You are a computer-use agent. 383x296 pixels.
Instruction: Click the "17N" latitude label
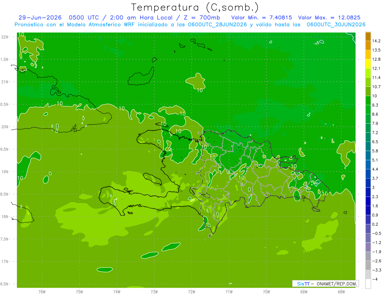pyautogui.click(x=5, y=262)
